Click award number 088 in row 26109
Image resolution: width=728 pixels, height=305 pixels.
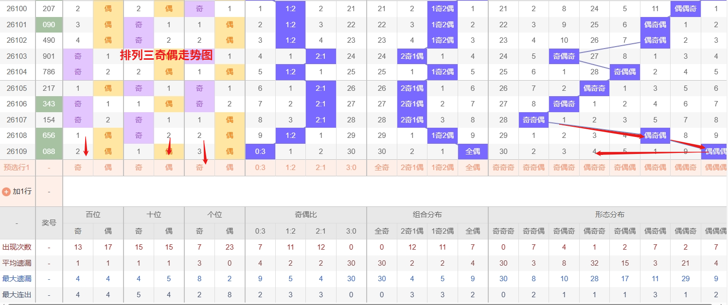tap(49, 152)
